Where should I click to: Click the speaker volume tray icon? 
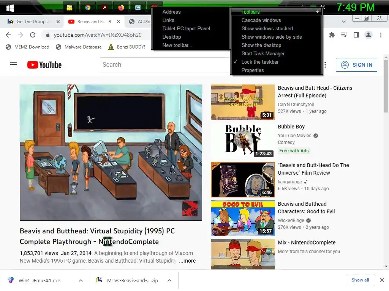click(x=323, y=7)
